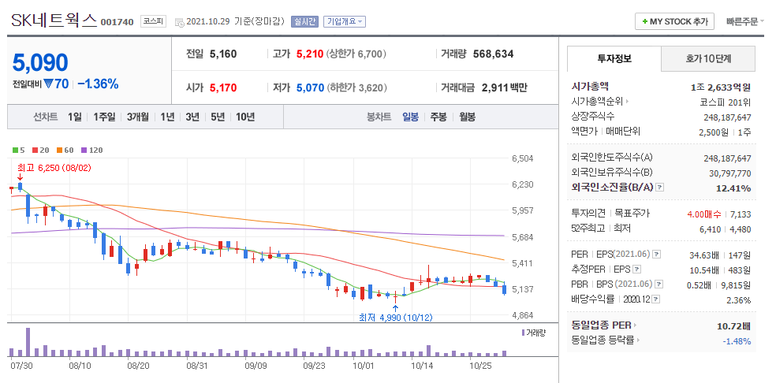Image resolution: width=776 pixels, height=383 pixels.
Task: Click the 저가 value 5,070
Action: pos(310,88)
